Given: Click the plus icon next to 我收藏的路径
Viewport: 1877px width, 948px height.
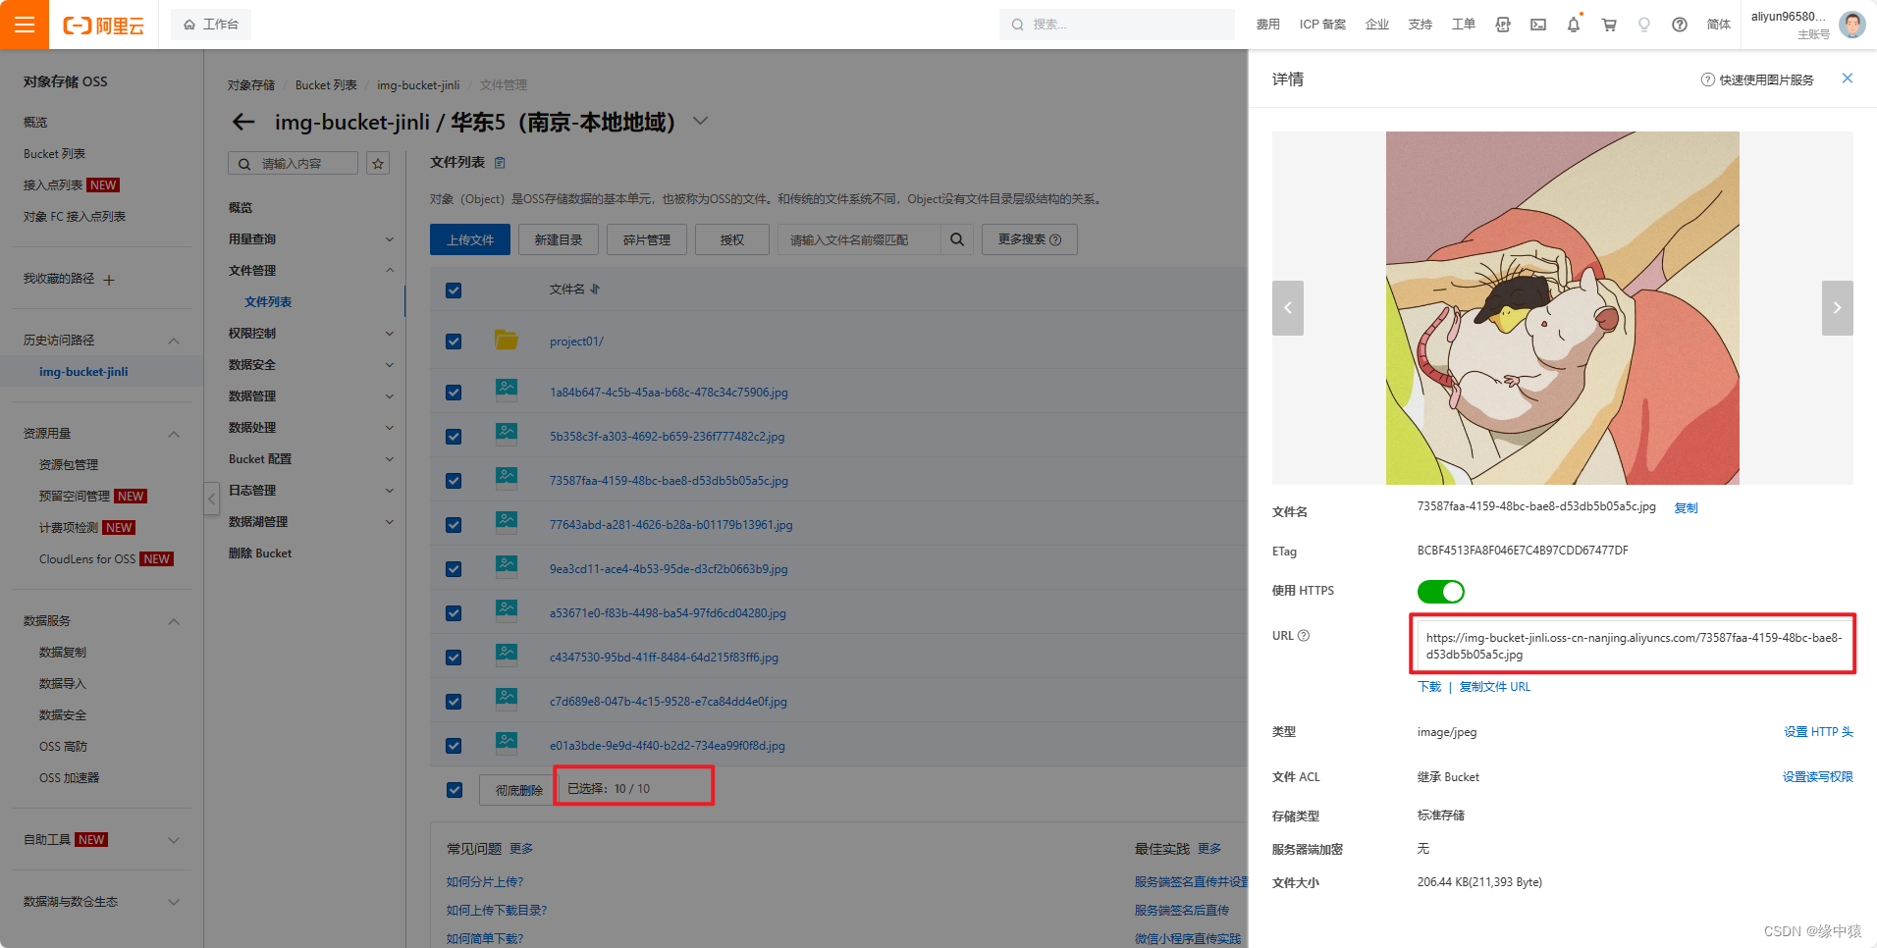Looking at the screenshot, I should click(109, 280).
